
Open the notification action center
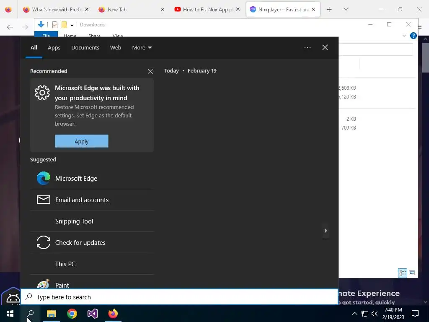point(415,314)
